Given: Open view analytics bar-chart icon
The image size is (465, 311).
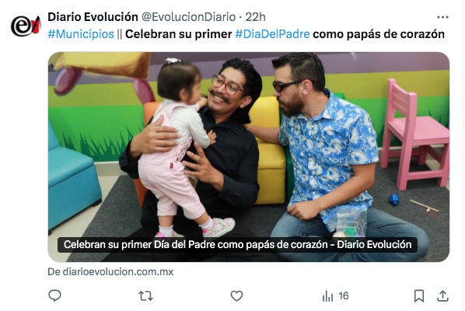Looking at the screenshot, I should (327, 296).
